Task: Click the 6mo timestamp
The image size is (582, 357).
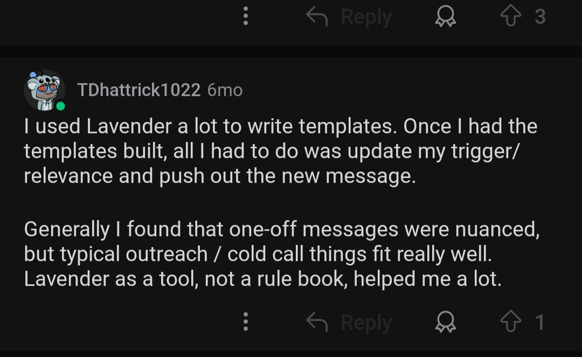Action: pos(225,90)
